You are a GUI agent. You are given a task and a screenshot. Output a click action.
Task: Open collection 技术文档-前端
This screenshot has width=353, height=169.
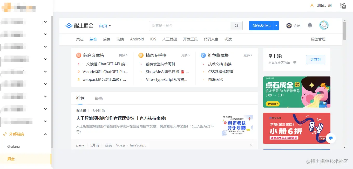coord(220,64)
